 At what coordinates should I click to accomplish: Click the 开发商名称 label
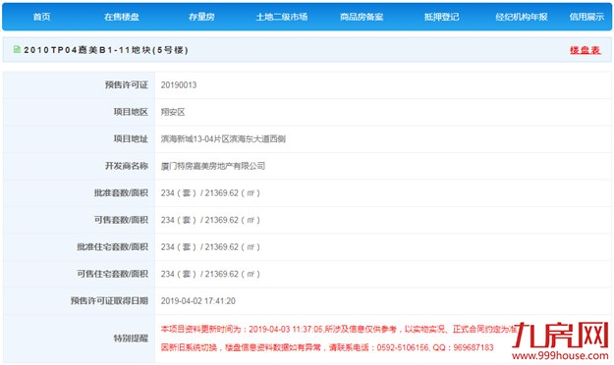coord(127,166)
